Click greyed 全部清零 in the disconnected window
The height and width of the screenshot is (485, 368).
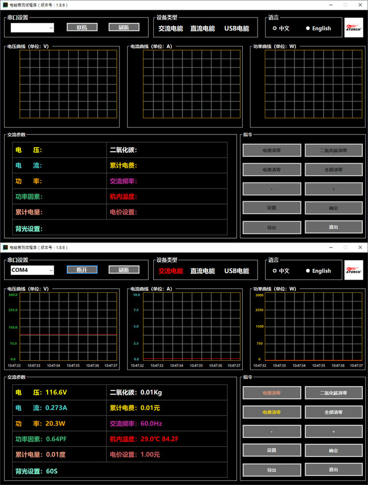pos(333,170)
